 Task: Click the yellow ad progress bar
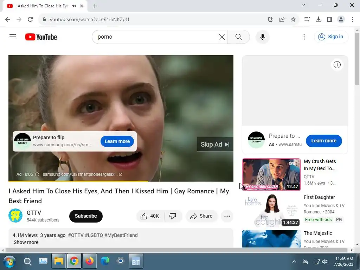point(78,181)
